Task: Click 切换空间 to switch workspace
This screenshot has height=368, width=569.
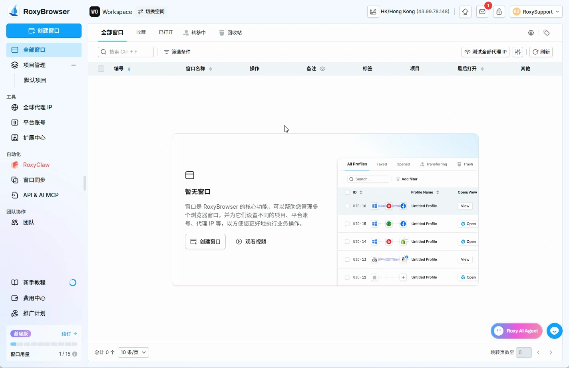Action: 151,12
